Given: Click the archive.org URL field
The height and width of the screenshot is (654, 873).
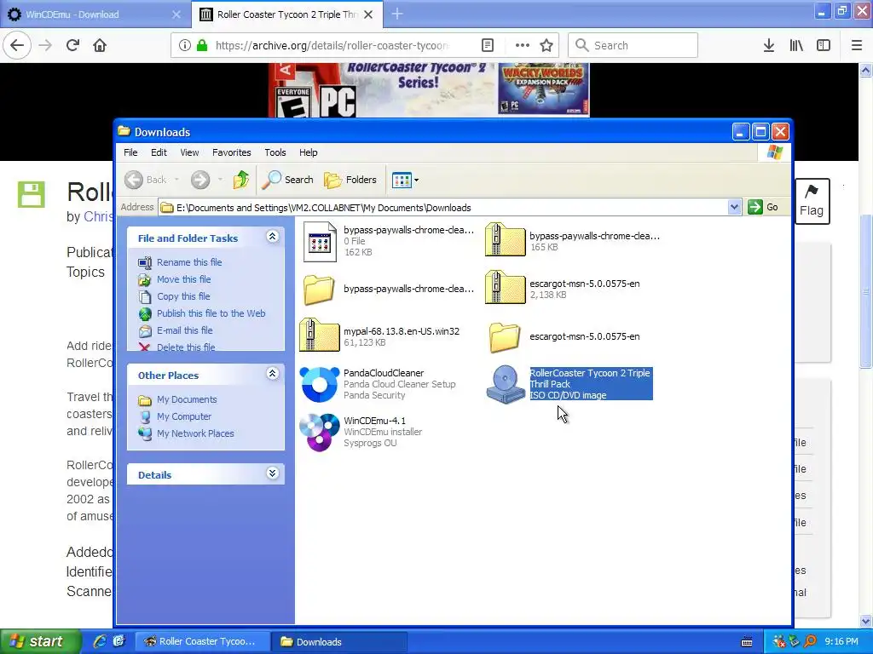Looking at the screenshot, I should tap(332, 46).
